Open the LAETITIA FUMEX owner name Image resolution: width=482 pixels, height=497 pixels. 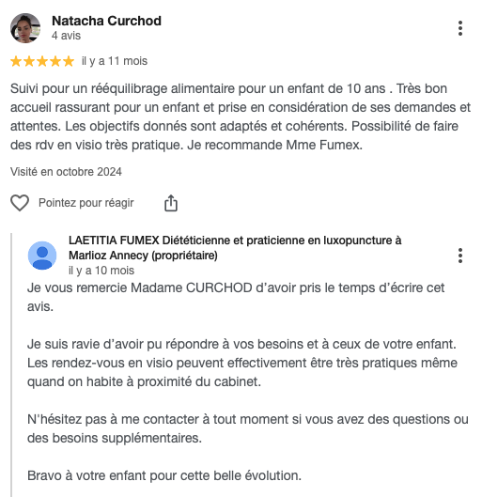click(235, 248)
